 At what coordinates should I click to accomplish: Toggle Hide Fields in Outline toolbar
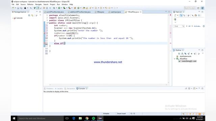point(185,54)
